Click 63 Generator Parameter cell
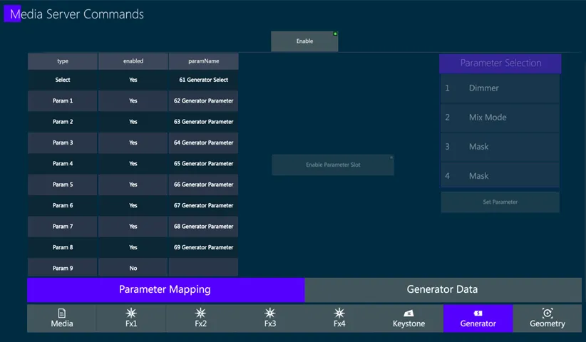Screen dimensions: 586x342 tap(204, 122)
